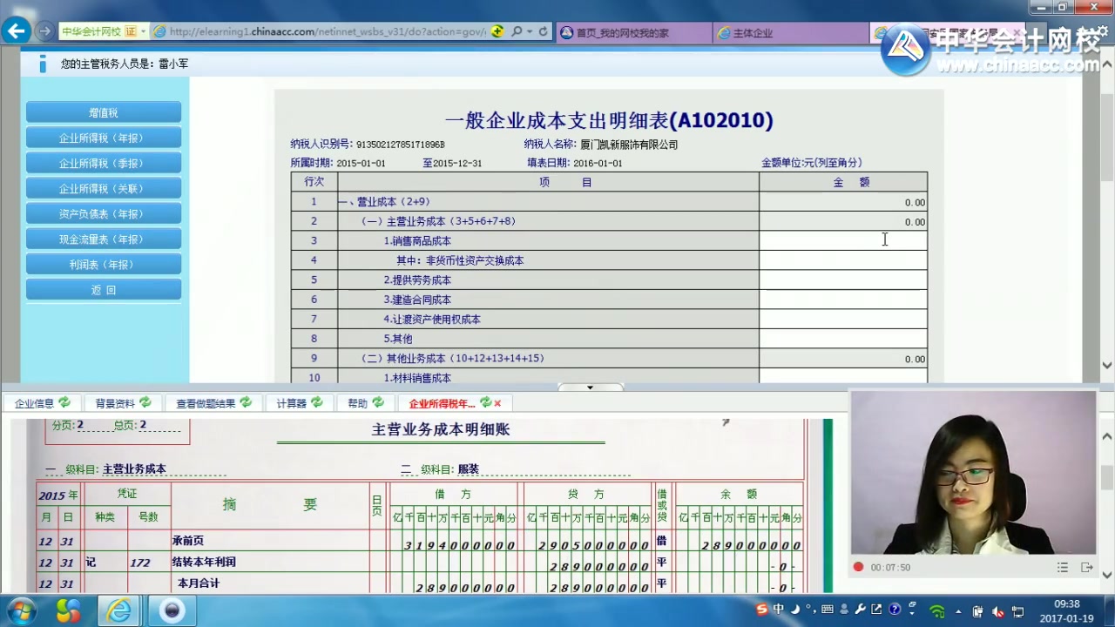
Task: Show hidden tray icons arrow
Action: tap(958, 610)
